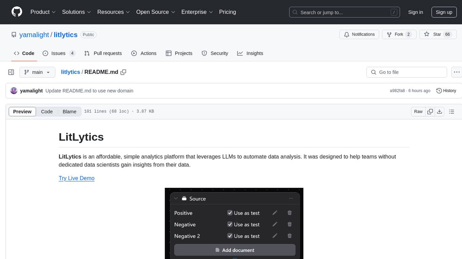Copy raw file contents
Viewport: 462px width, 259px height.
point(430,112)
